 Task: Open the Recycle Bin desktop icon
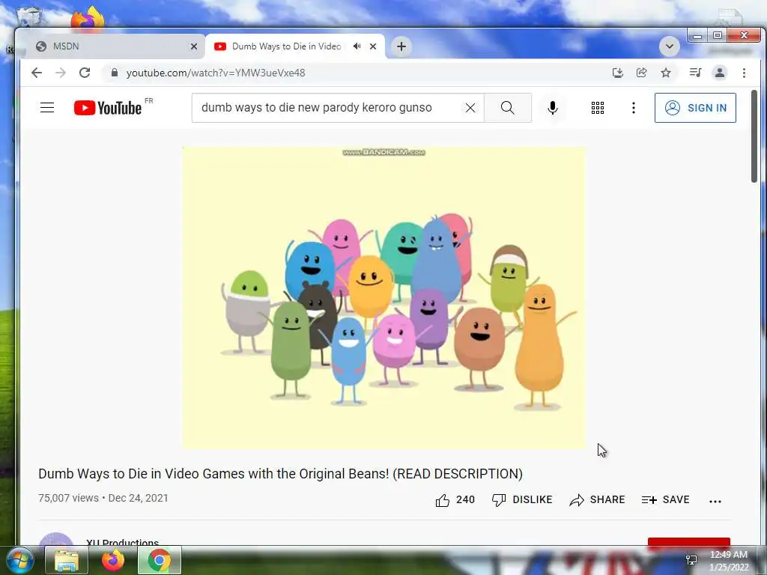pyautogui.click(x=29, y=16)
